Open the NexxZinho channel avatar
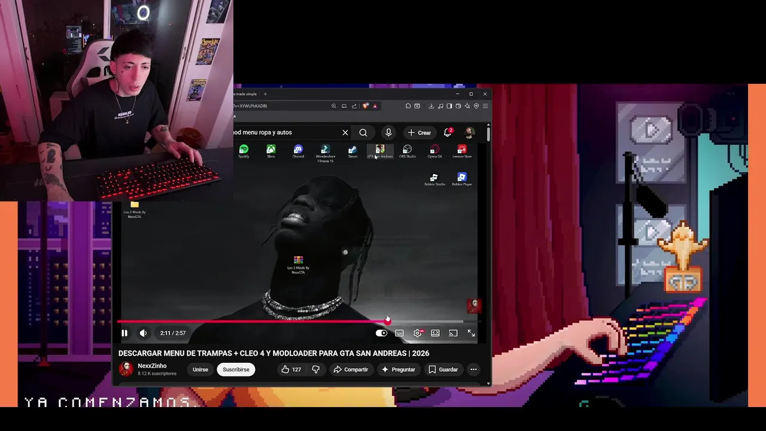The height and width of the screenshot is (431, 766). coord(126,369)
